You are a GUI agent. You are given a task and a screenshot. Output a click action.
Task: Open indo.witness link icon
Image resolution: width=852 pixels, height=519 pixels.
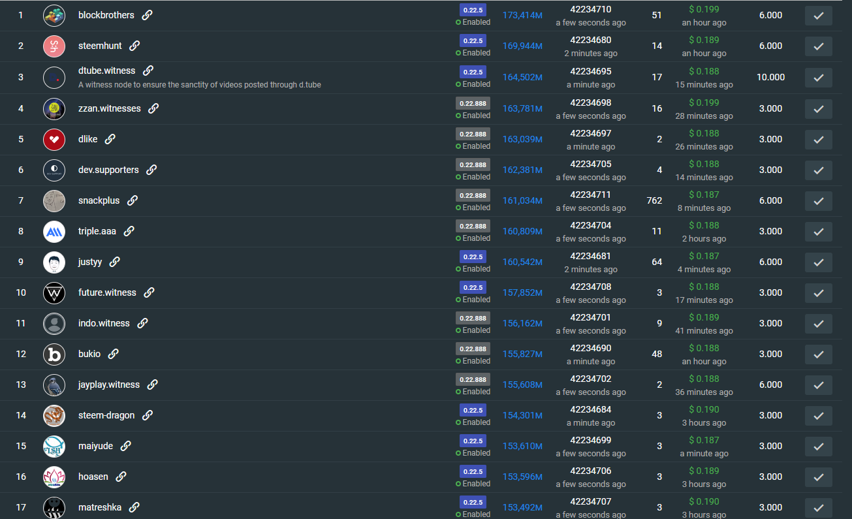coord(143,323)
